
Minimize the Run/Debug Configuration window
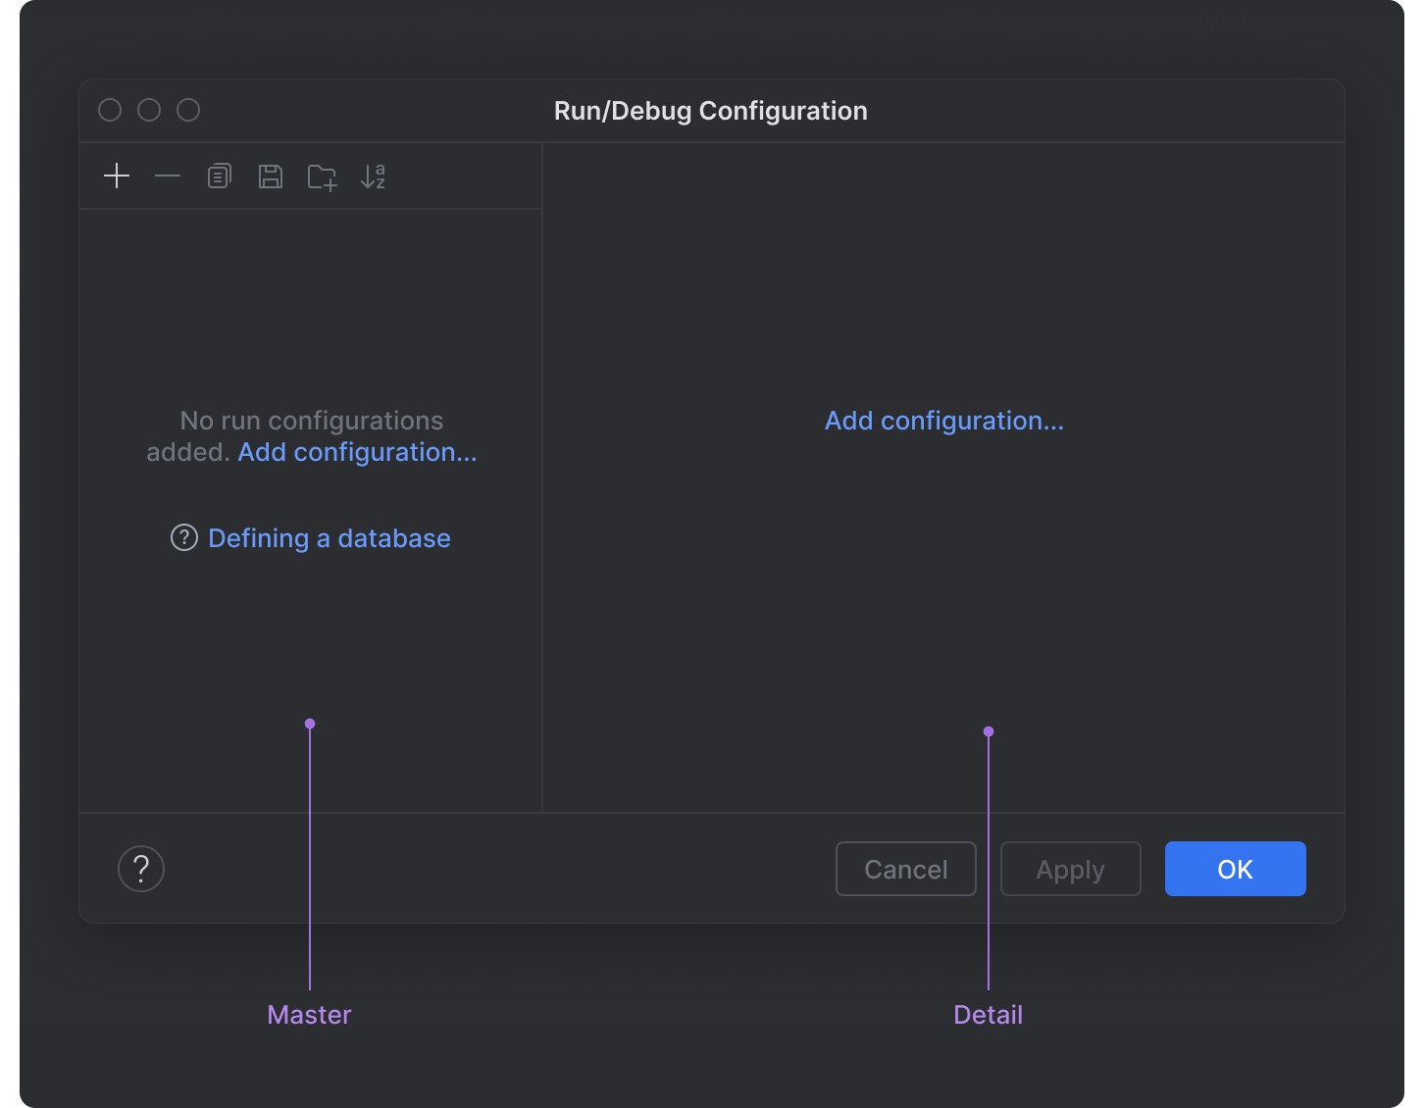[148, 110]
